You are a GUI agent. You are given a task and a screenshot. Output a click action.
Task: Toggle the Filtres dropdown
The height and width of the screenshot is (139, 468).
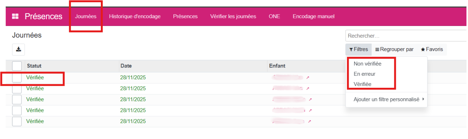coord(358,49)
